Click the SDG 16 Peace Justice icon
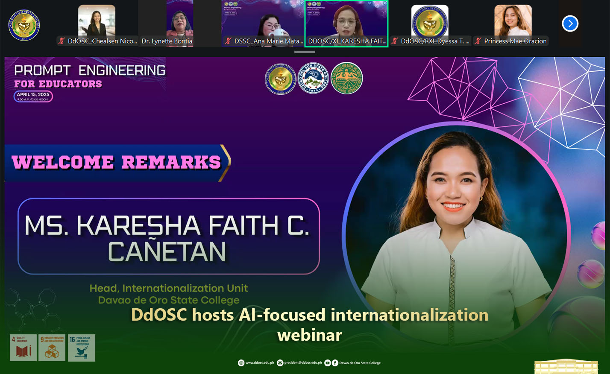Screen dimensions: 610x374 (81, 348)
